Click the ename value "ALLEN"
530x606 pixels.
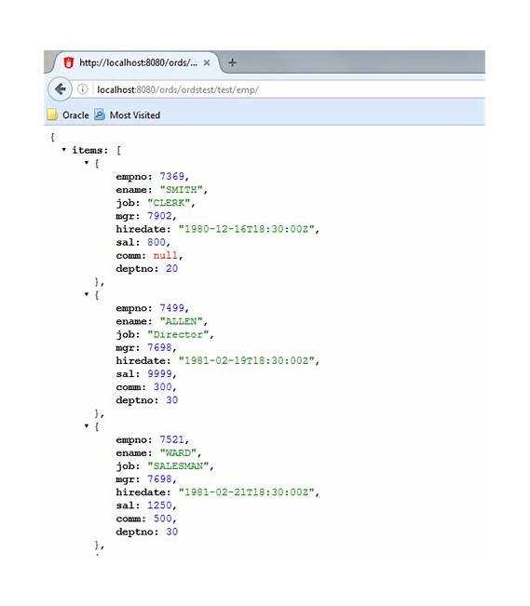[181, 321]
